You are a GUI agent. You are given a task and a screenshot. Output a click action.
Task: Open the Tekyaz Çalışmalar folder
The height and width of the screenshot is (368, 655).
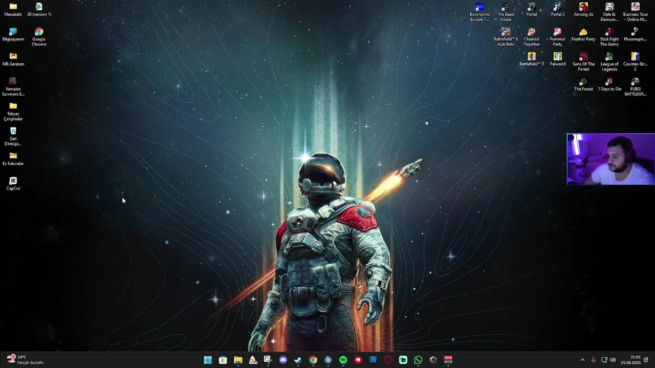pyautogui.click(x=13, y=111)
